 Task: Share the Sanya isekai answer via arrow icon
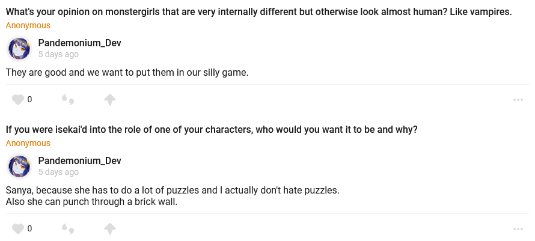point(110,228)
